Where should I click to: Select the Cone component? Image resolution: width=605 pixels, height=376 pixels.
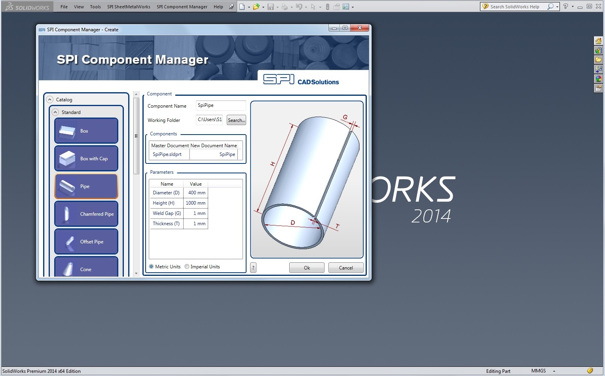click(86, 267)
